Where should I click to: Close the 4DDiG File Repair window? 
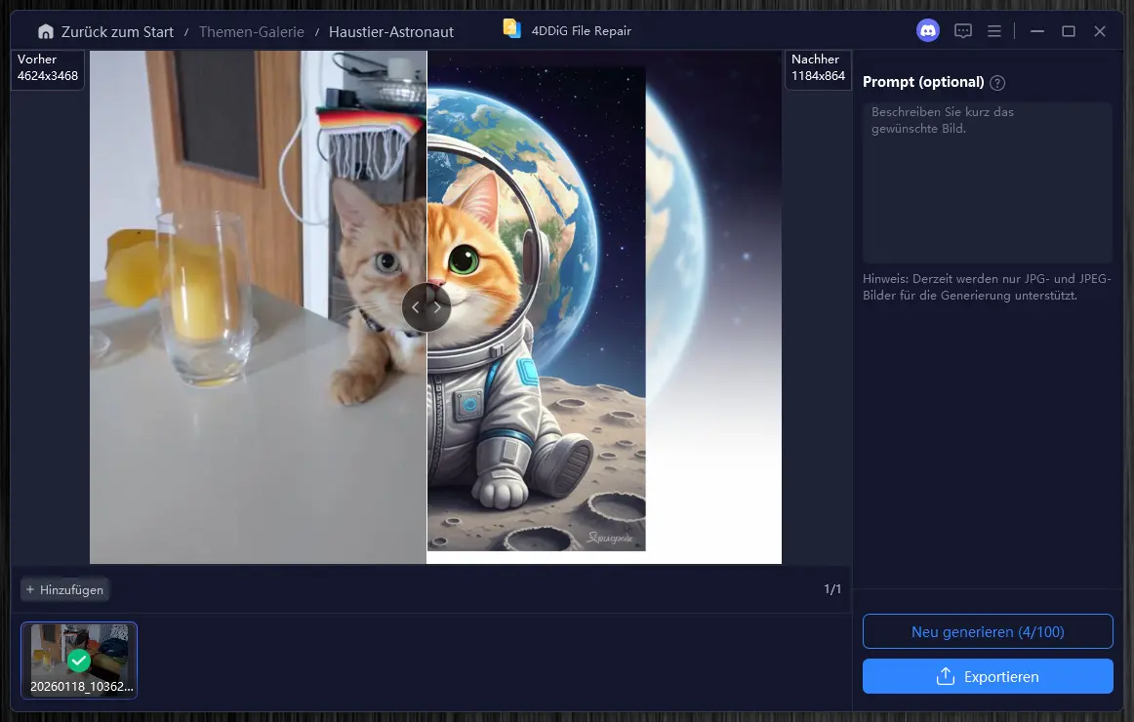click(x=1100, y=31)
